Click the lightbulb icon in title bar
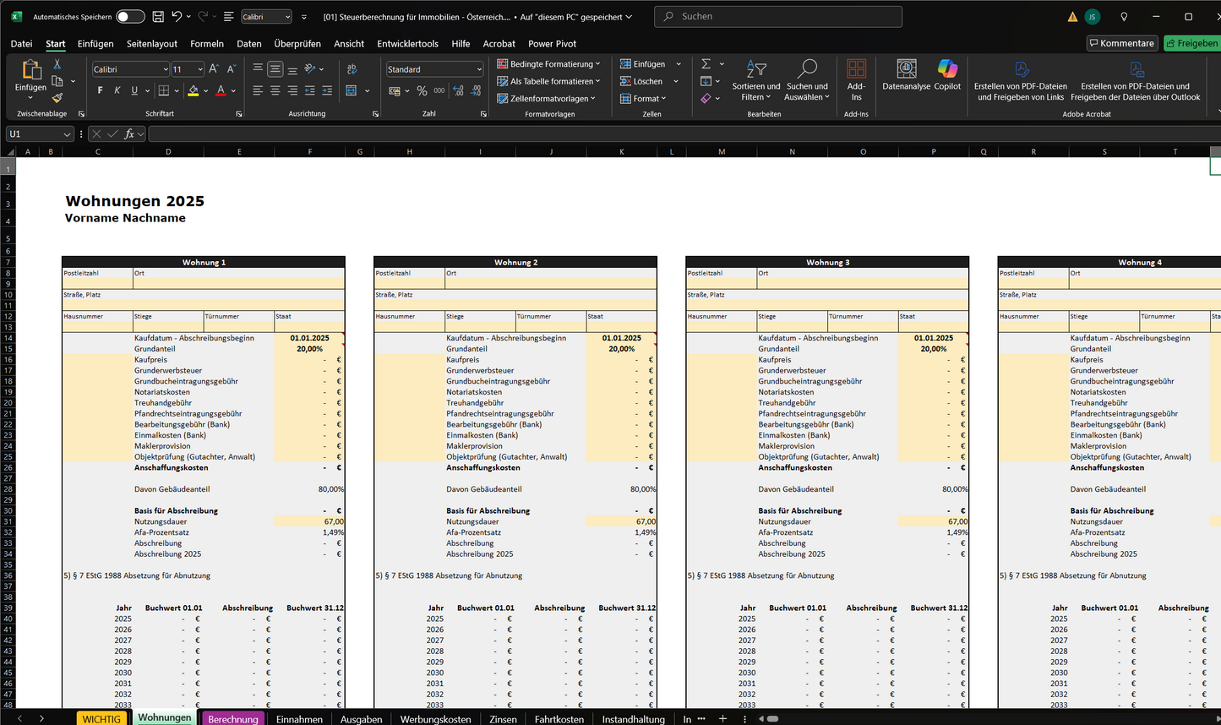 coord(1124,17)
